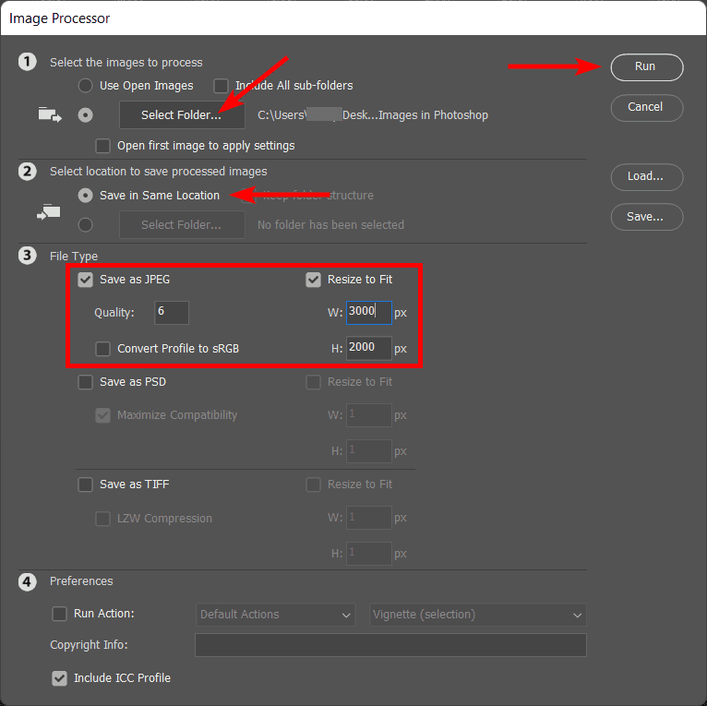Enable Open first image to apply settings
707x706 pixels.
(103, 146)
